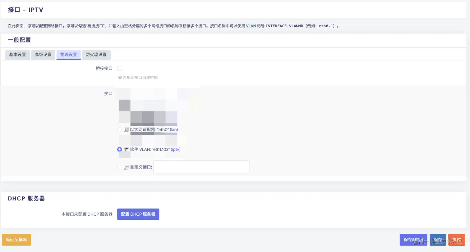The width and height of the screenshot is (470, 252).
Task: Open the 高级设置 tab
Action: point(43,55)
